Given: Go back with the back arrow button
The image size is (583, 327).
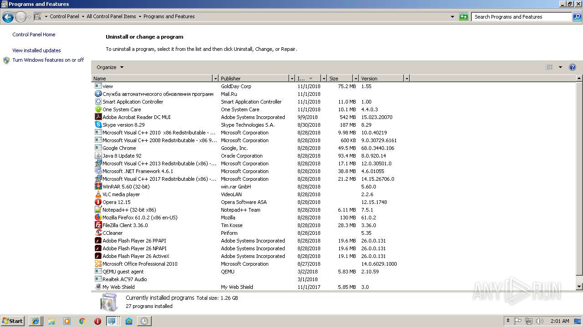Looking at the screenshot, I should (x=8, y=17).
